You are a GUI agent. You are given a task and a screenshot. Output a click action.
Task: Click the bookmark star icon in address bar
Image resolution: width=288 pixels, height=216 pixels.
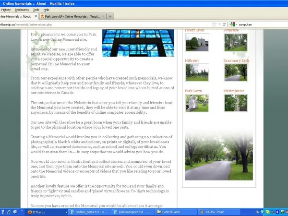214,24
